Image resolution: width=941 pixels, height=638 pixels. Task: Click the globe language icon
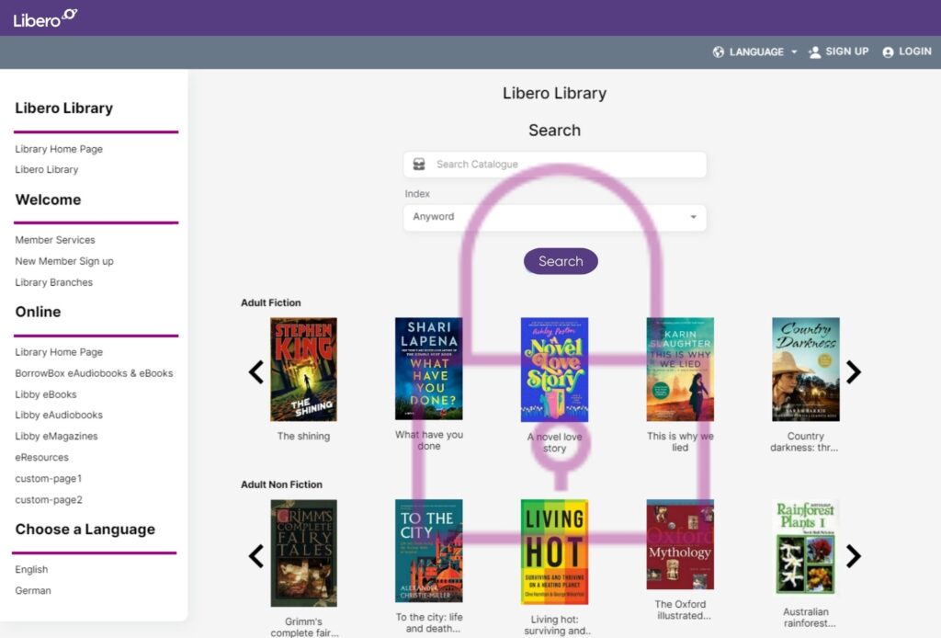719,52
